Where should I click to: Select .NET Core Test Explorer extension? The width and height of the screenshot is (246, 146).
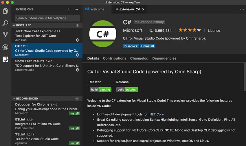click(x=47, y=35)
